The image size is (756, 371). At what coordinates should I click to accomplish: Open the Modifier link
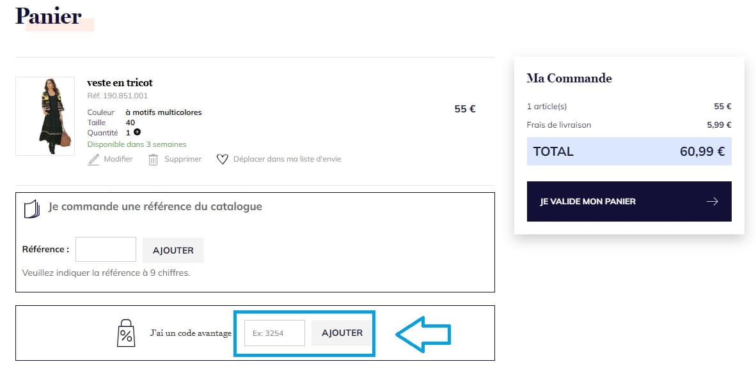[x=117, y=159]
